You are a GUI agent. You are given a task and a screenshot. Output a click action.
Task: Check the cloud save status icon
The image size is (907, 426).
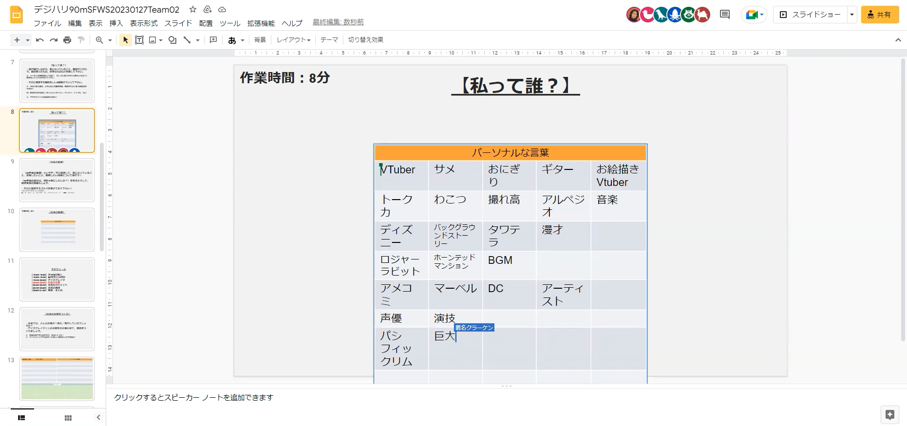point(222,9)
